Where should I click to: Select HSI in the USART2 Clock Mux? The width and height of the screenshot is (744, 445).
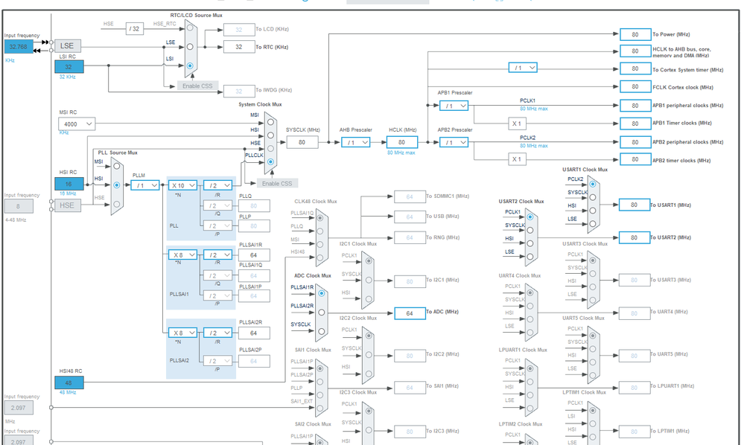click(x=530, y=243)
